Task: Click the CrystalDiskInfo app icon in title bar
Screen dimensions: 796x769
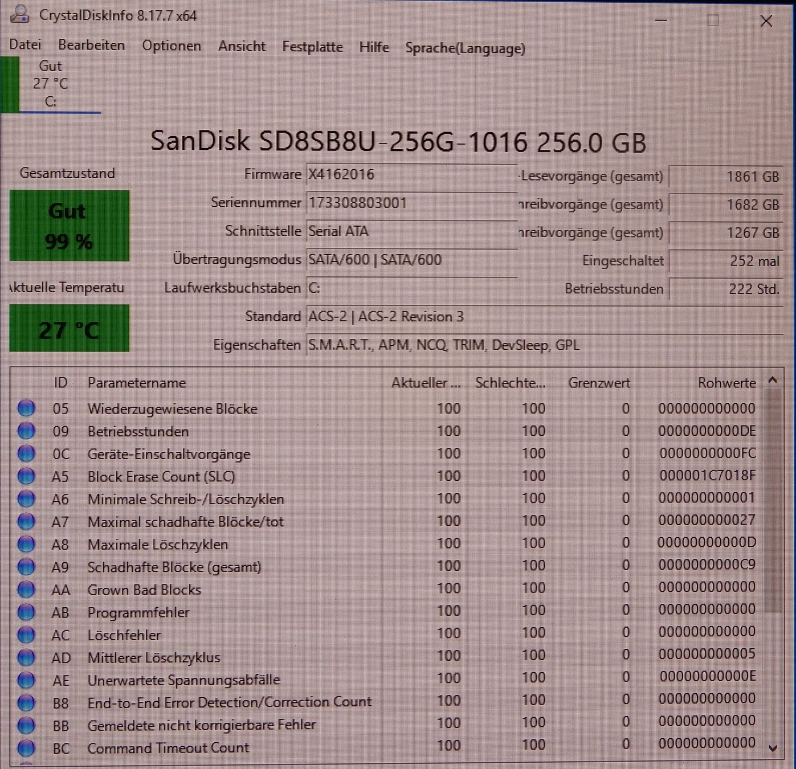Action: pos(19,14)
